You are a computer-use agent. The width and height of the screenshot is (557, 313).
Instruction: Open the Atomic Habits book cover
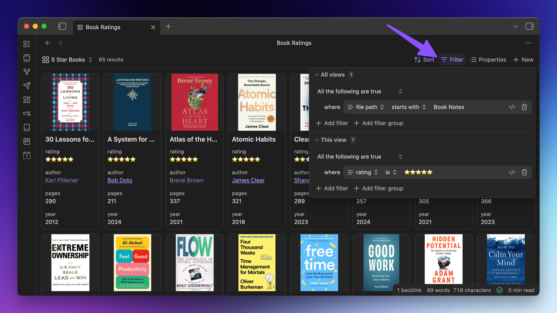257,102
